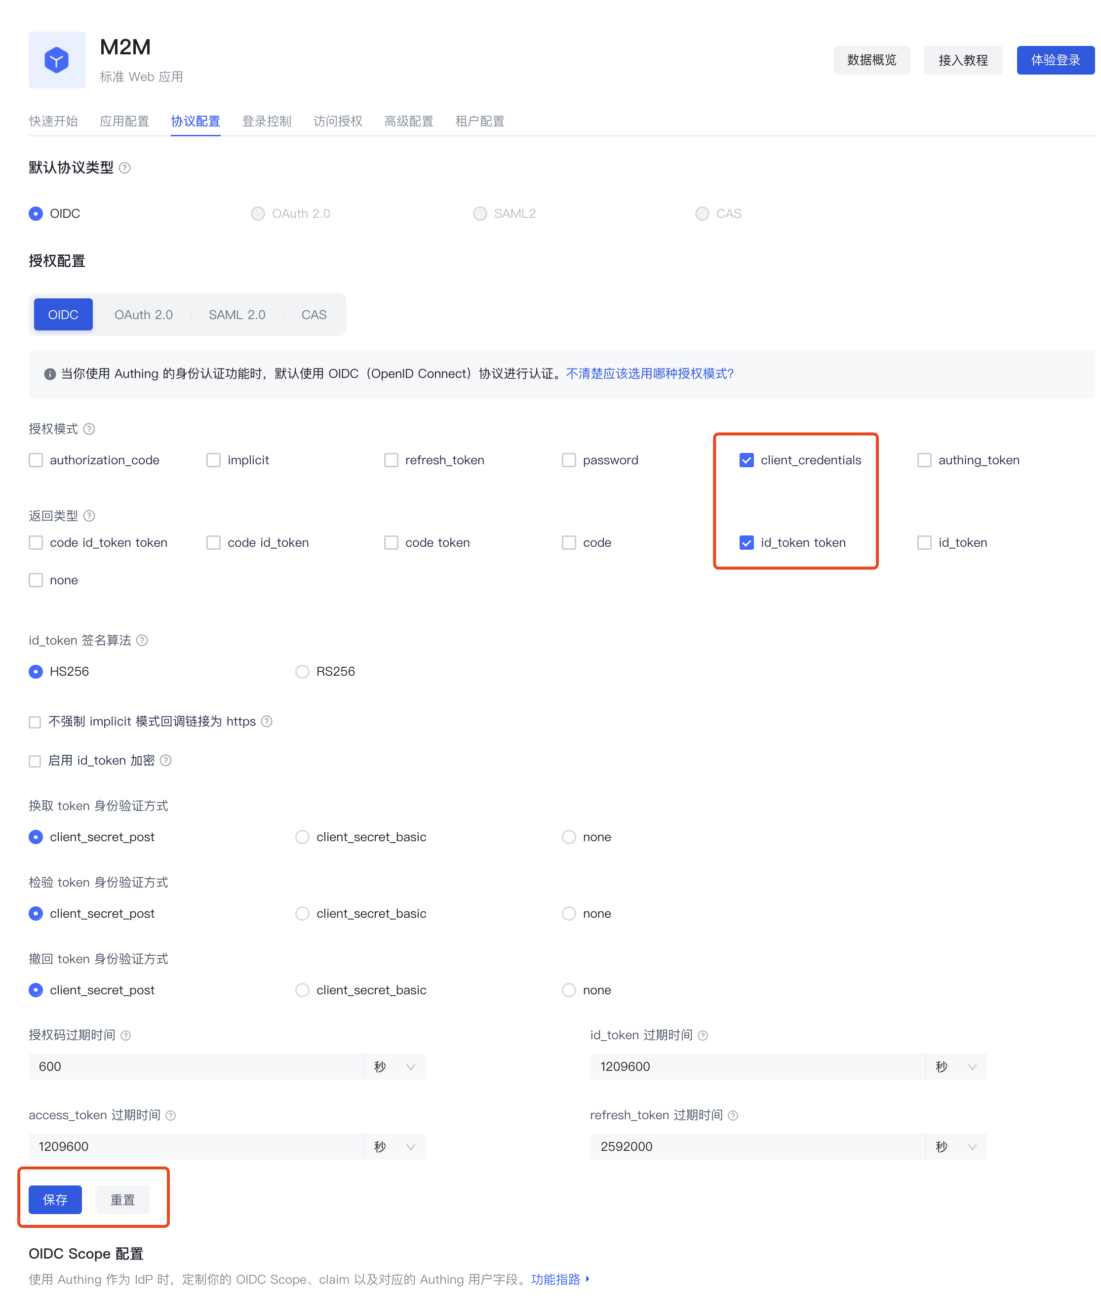The image size is (1101, 1303).
Task: Switch to the 高级配置 tab
Action: pos(408,121)
